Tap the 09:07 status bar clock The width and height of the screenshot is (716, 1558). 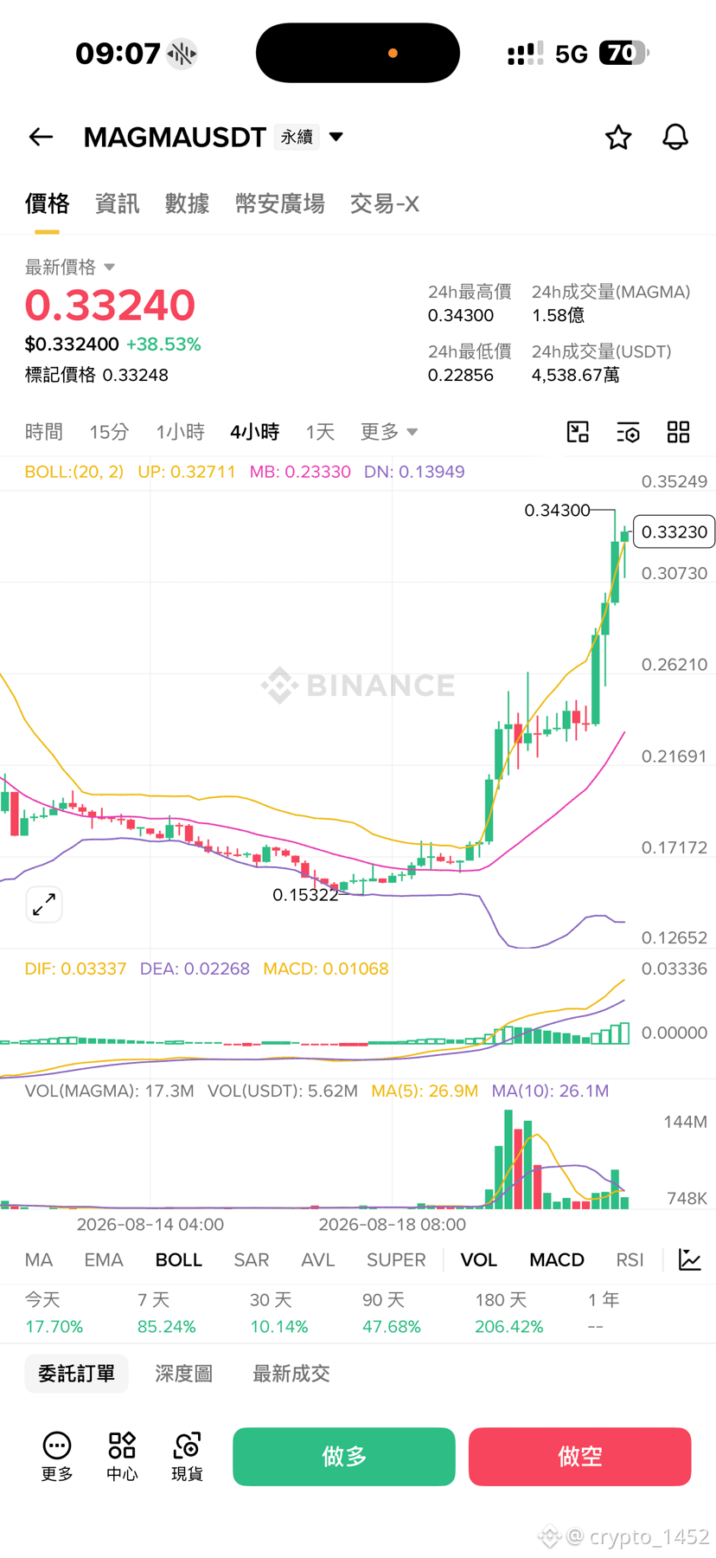coord(118,54)
